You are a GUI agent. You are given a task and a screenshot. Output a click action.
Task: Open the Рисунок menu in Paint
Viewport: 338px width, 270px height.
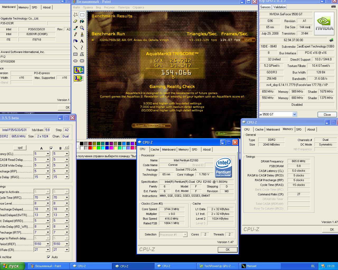(x=109, y=7)
